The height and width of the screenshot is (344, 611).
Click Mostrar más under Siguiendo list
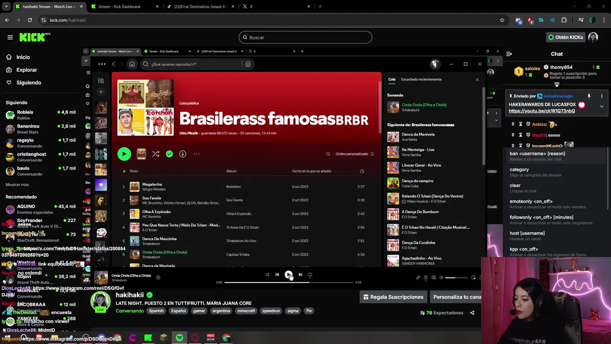(x=17, y=184)
